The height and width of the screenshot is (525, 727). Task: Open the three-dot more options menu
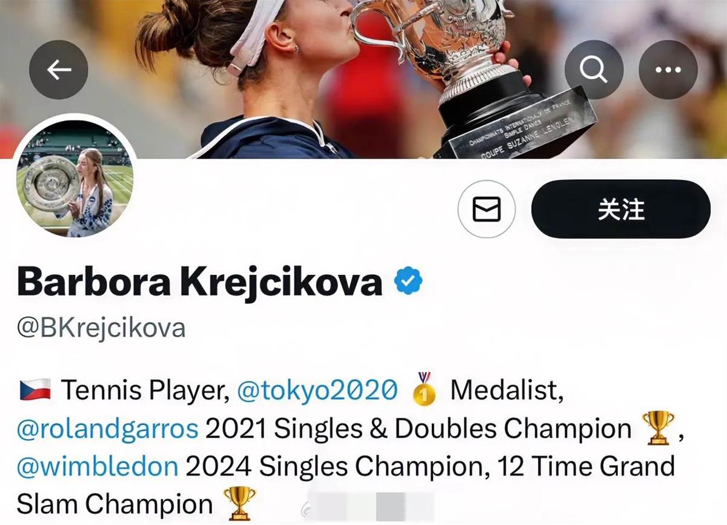click(x=668, y=70)
